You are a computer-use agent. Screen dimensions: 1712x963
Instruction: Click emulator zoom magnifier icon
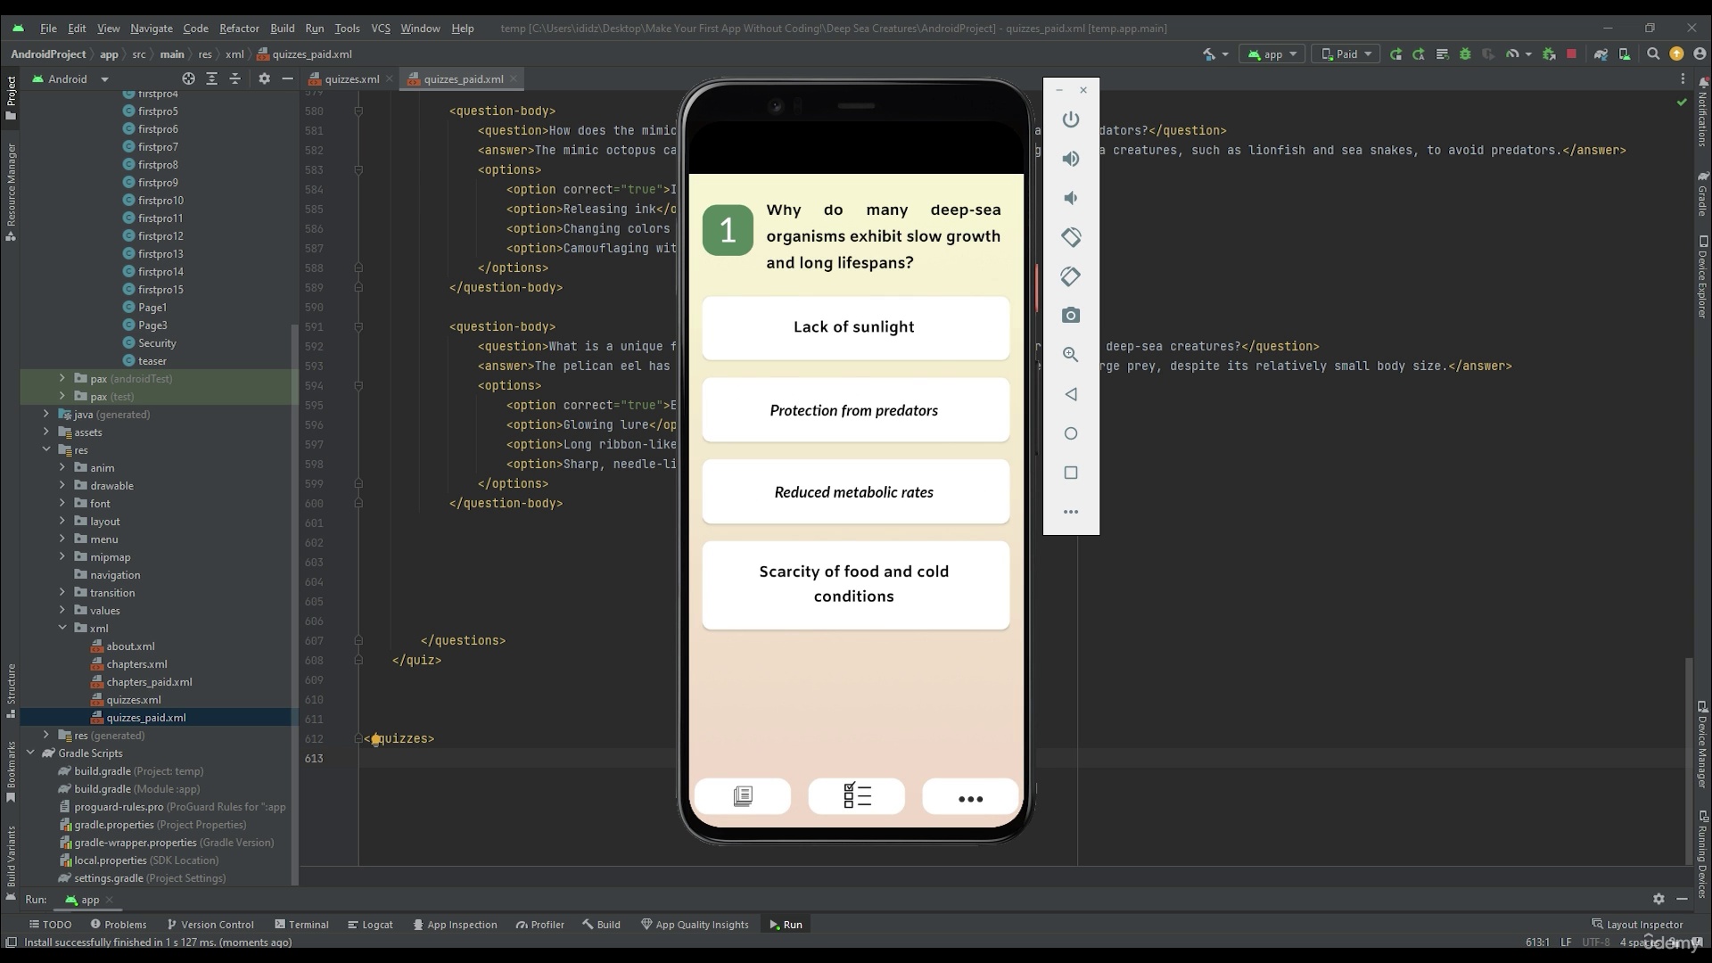pos(1071,355)
